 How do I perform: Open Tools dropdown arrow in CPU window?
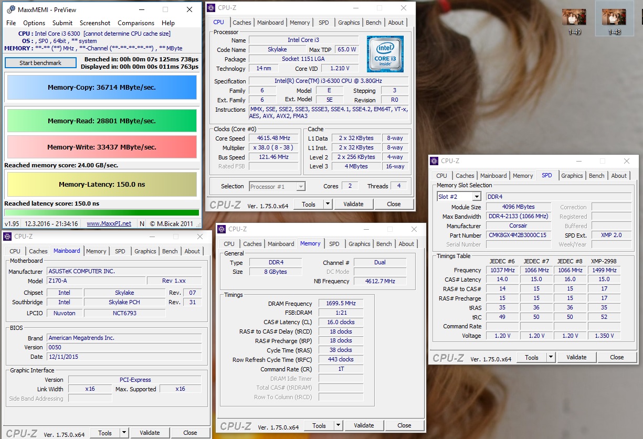(x=328, y=204)
